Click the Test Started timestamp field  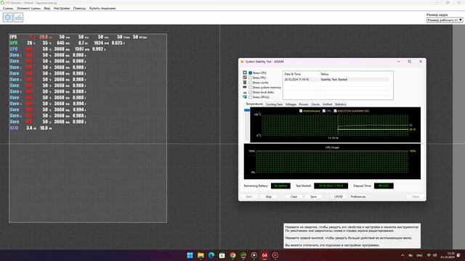(x=331, y=186)
